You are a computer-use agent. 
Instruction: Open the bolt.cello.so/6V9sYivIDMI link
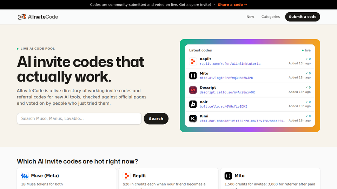tap(223, 106)
